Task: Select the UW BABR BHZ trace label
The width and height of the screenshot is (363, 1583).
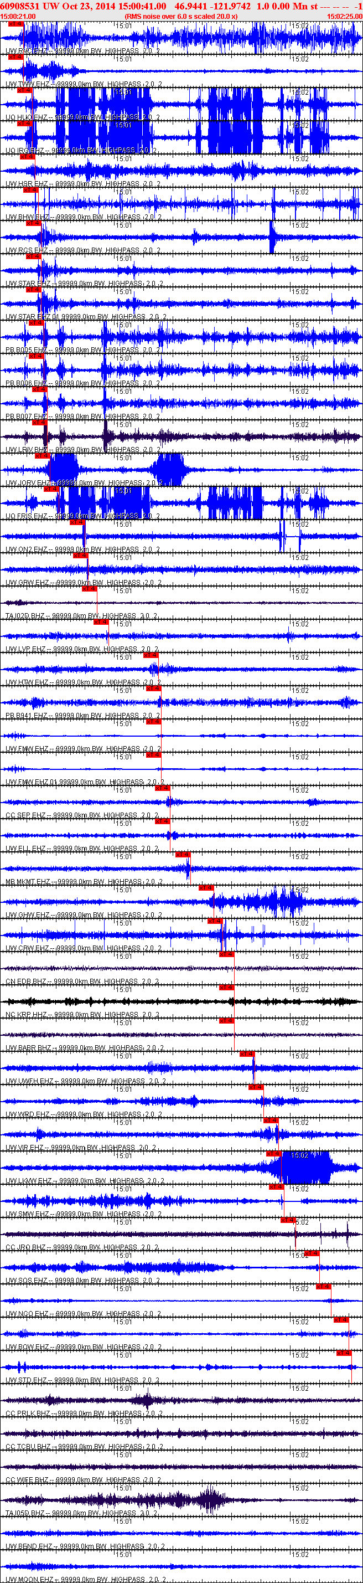Action: point(84,1048)
